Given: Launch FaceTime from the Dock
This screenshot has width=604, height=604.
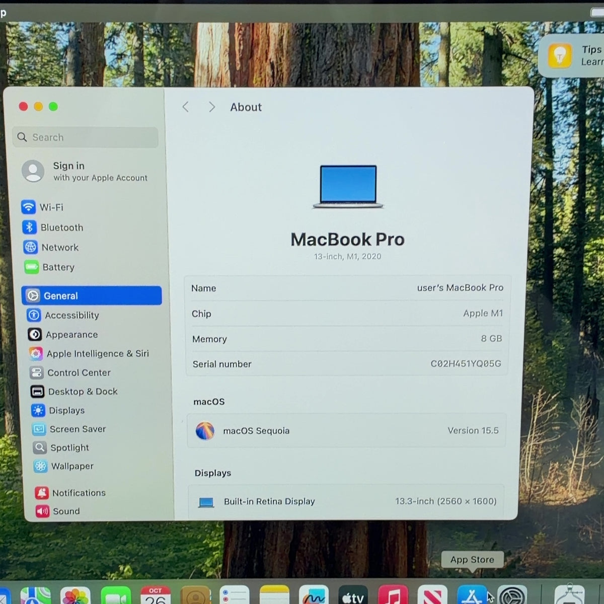Looking at the screenshot, I should click(x=116, y=596).
